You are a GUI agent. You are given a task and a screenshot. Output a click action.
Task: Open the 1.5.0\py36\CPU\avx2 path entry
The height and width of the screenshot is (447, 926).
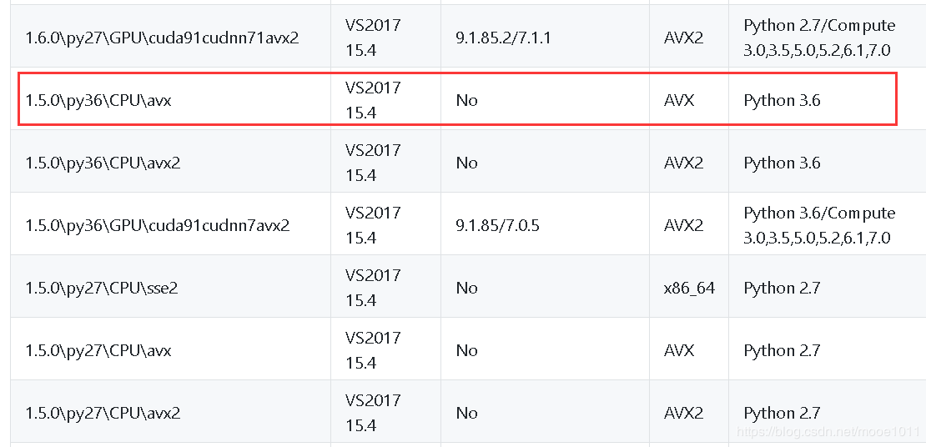(x=103, y=163)
